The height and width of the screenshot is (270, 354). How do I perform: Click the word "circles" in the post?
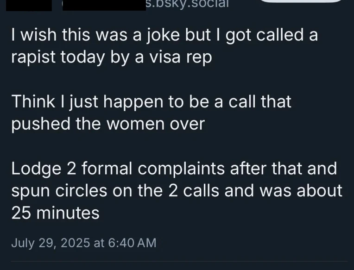click(x=81, y=191)
